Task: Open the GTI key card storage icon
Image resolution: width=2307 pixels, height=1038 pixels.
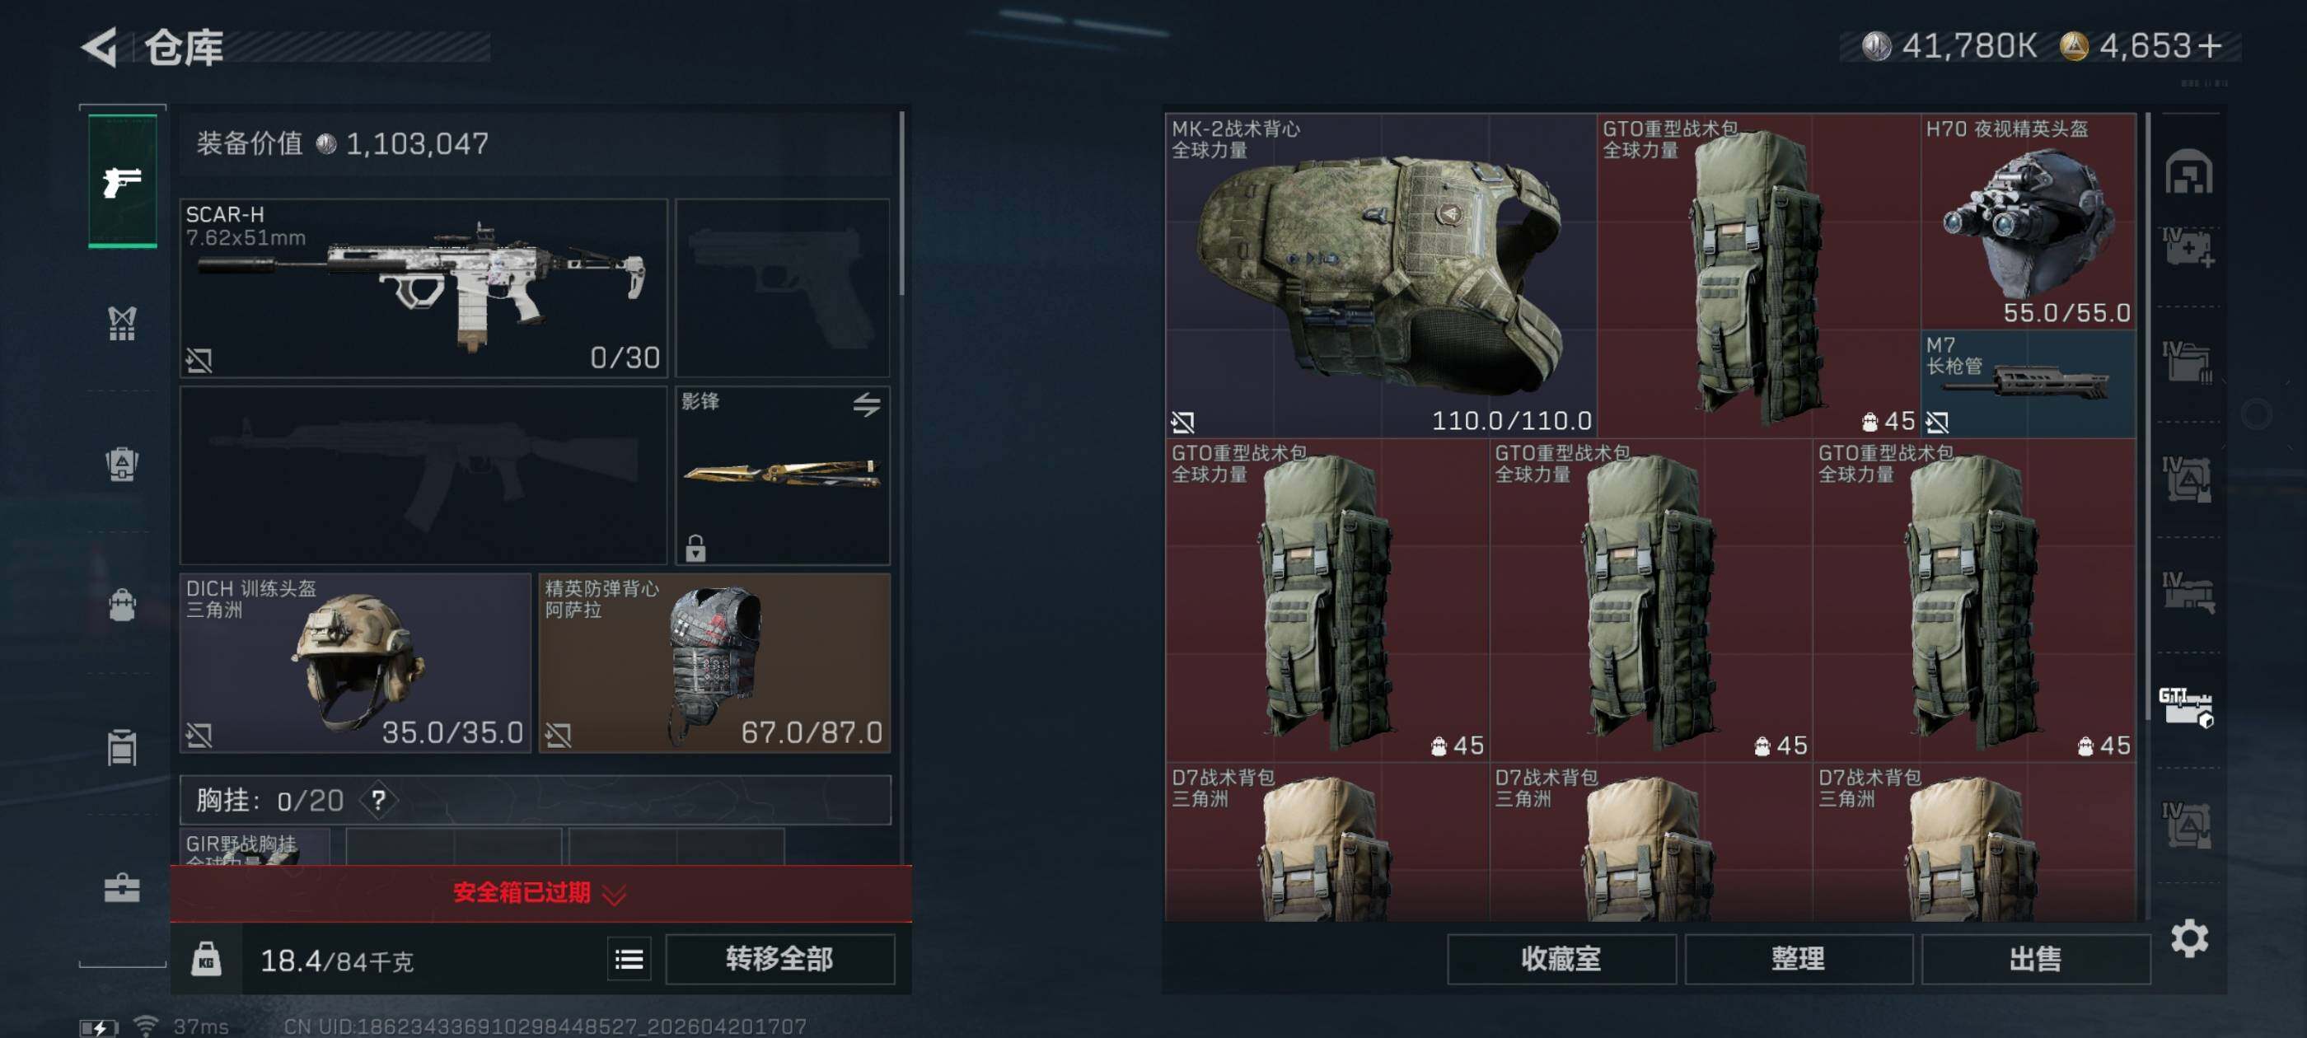Action: click(2185, 707)
